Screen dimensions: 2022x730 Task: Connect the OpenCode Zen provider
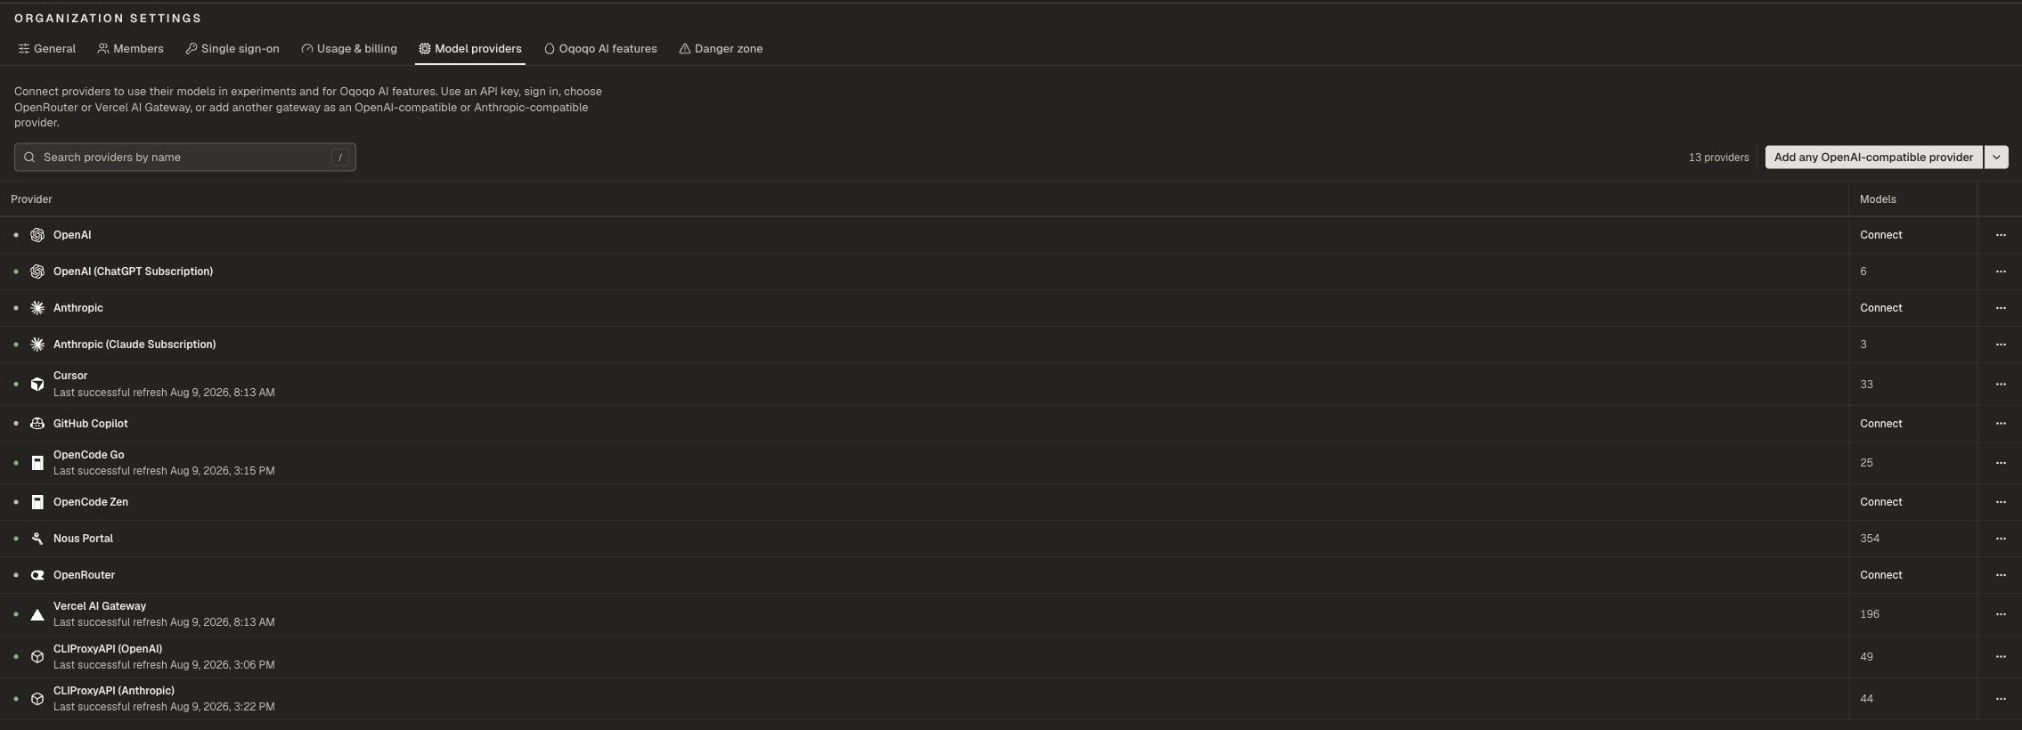pos(1881,502)
